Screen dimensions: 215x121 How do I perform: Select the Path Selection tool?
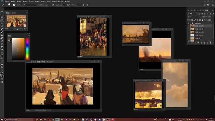[x=2, y=58]
